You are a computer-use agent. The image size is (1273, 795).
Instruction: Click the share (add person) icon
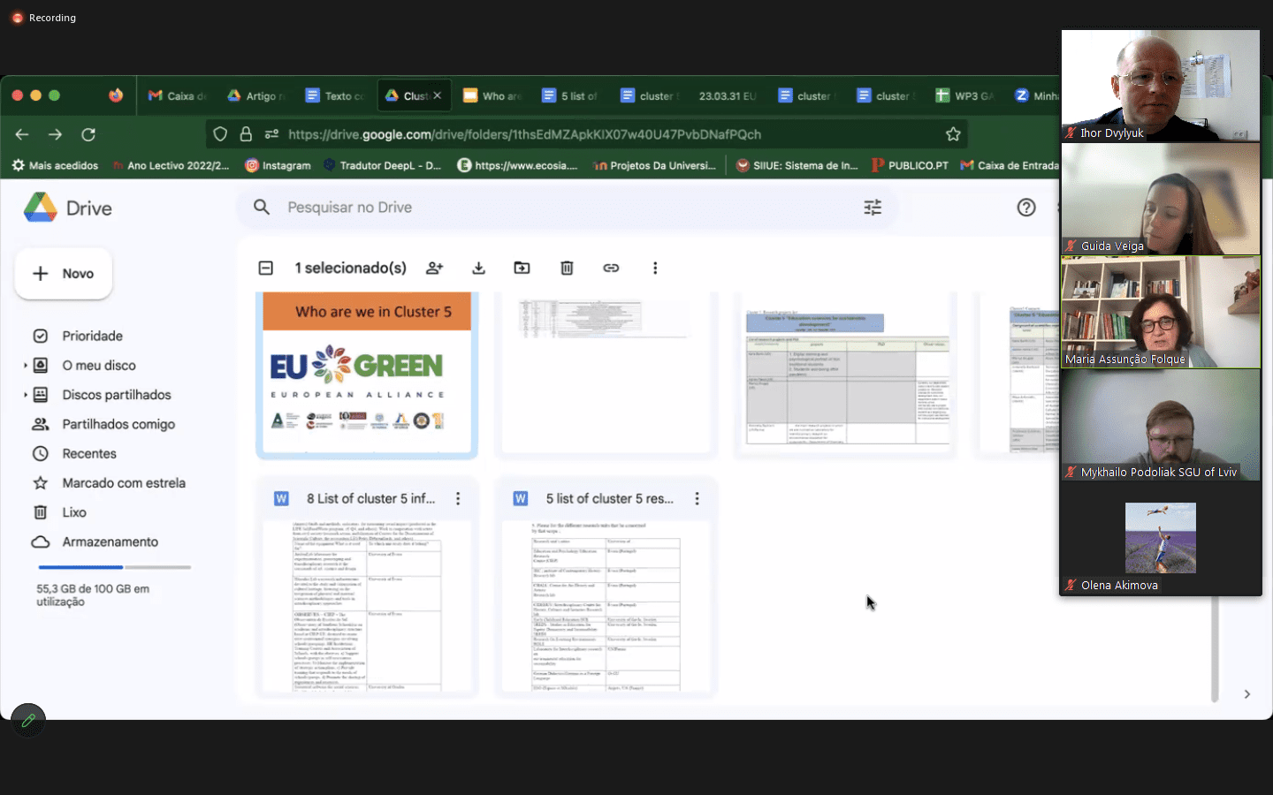tap(434, 268)
